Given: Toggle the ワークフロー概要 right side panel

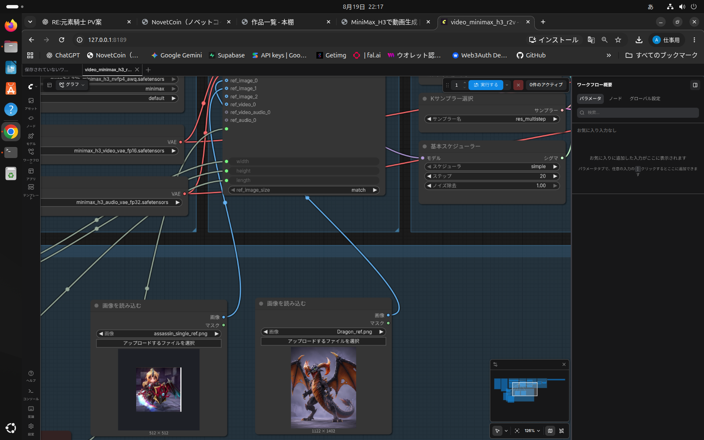Looking at the screenshot, I should 695,85.
